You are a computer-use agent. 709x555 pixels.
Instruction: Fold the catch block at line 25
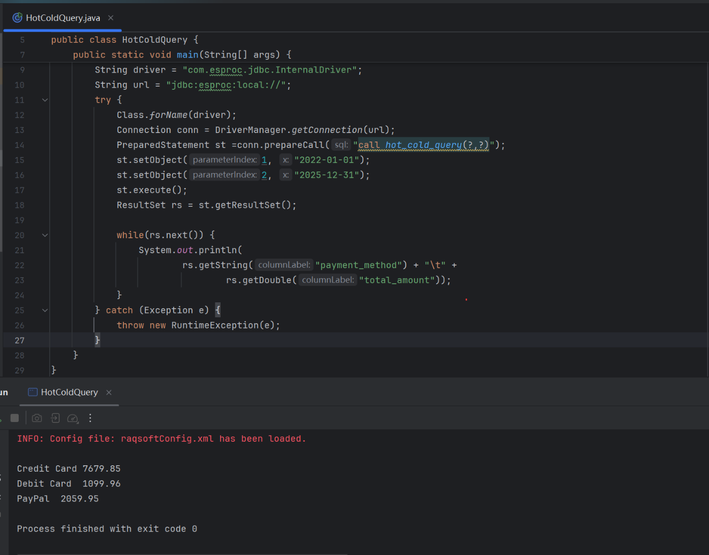[x=45, y=310]
